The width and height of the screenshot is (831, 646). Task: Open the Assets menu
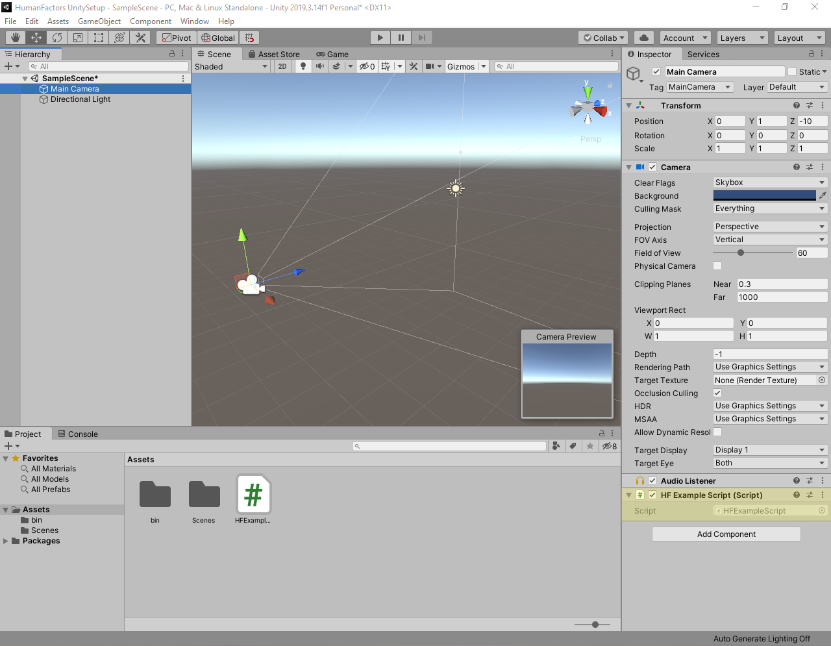pos(58,21)
